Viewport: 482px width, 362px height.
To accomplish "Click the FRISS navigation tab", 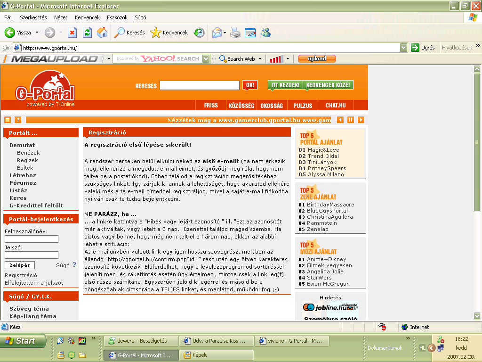I will coord(211,105).
